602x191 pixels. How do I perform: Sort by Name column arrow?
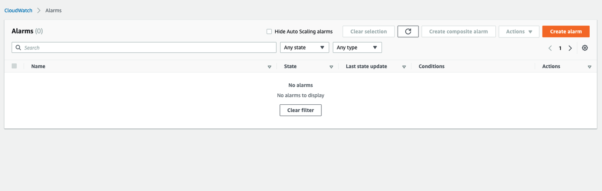pos(270,67)
